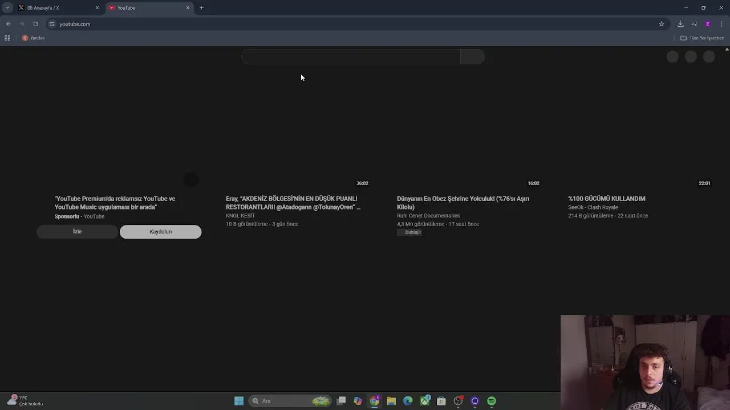The height and width of the screenshot is (410, 730).
Task: Open the YouTube Premium sponsored ad title
Action: (115, 203)
